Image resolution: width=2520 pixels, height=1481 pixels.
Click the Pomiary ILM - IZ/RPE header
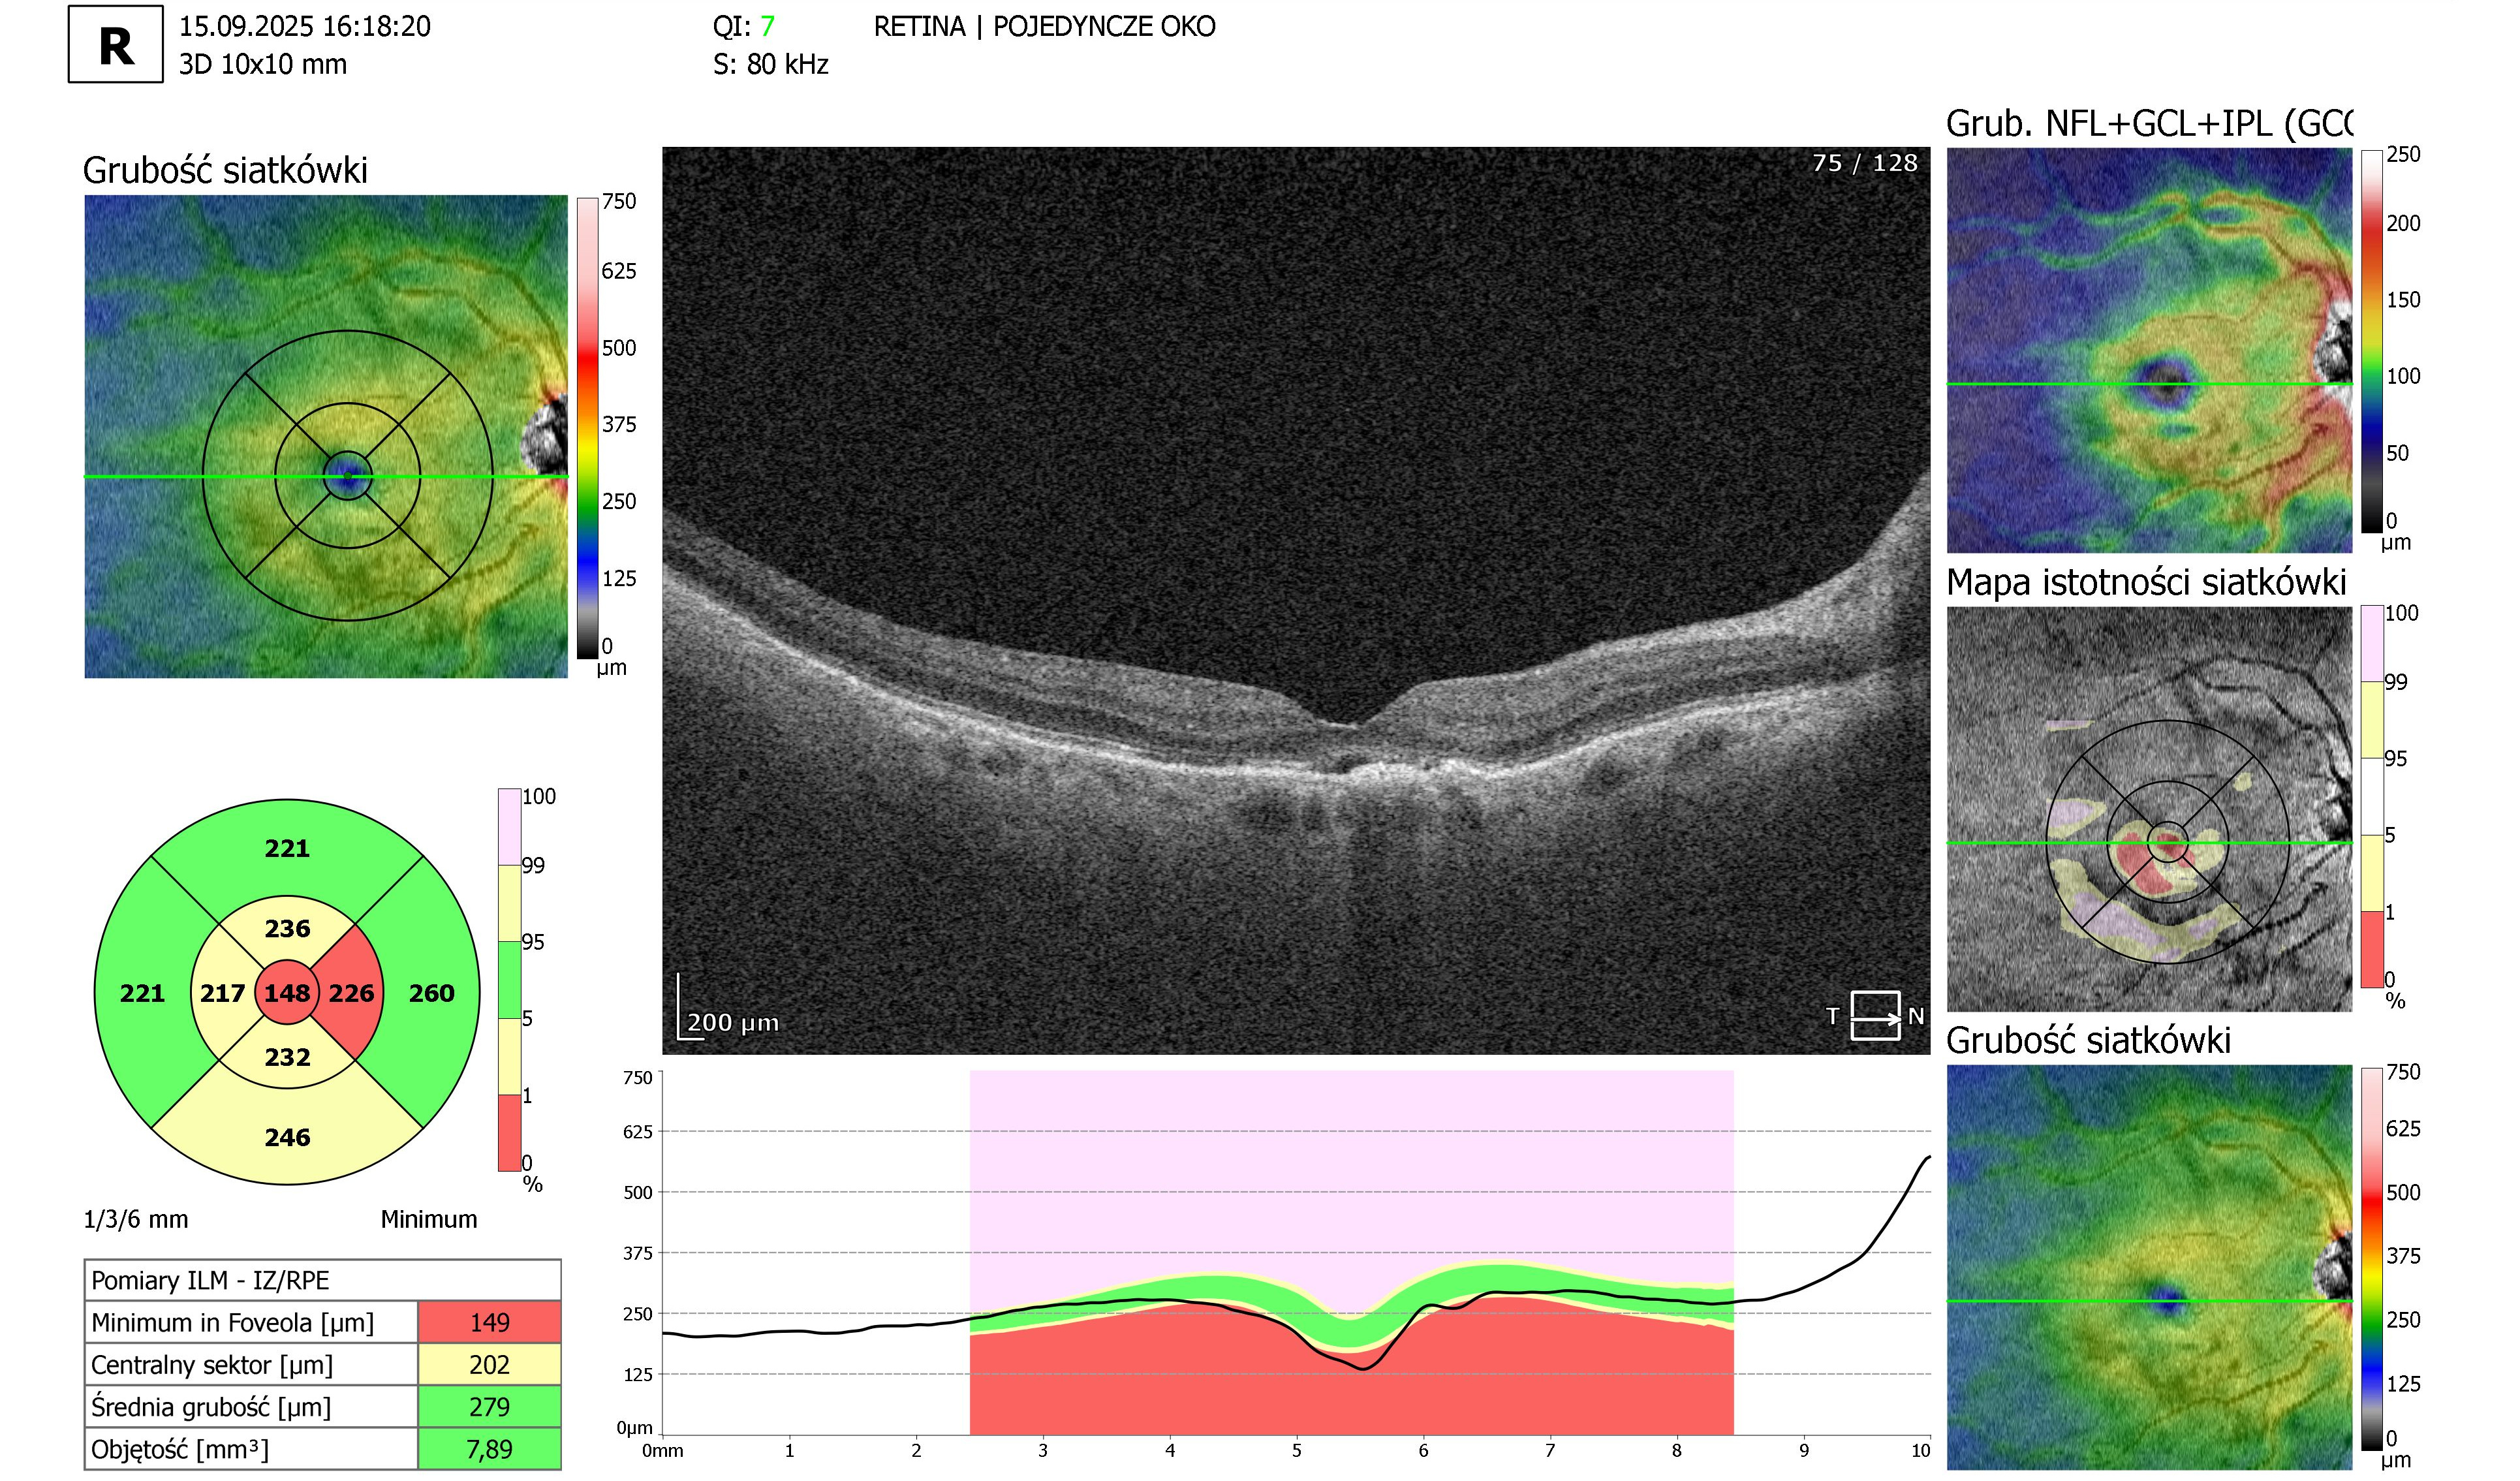323,1280
